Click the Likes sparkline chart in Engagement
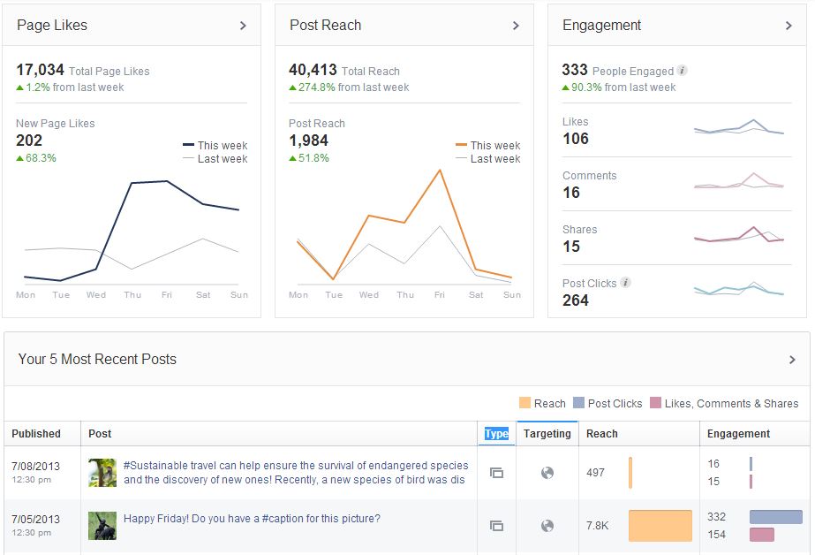815x555 pixels. (738, 128)
